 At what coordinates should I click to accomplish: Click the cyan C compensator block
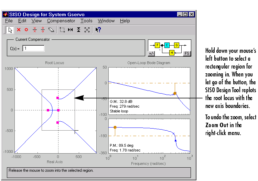tap(167, 45)
